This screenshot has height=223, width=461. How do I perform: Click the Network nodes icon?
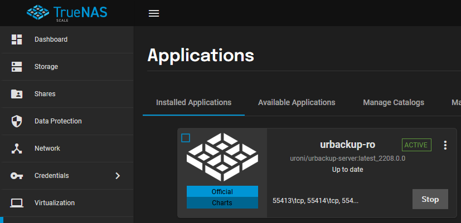tap(17, 148)
